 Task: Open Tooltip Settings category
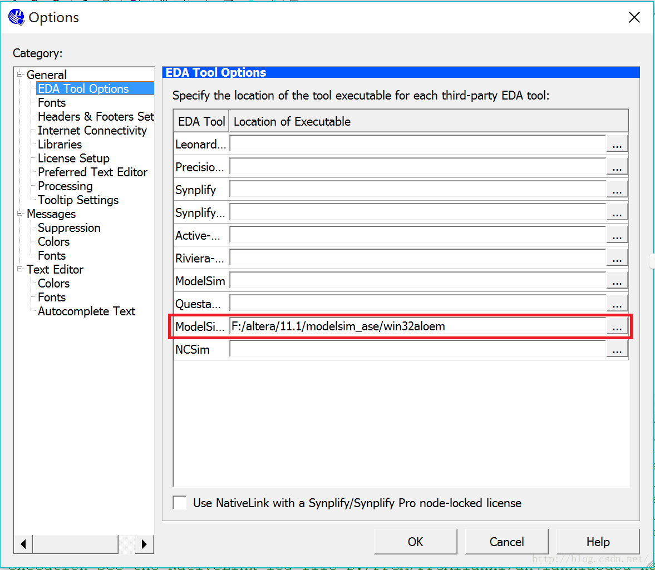click(x=78, y=200)
